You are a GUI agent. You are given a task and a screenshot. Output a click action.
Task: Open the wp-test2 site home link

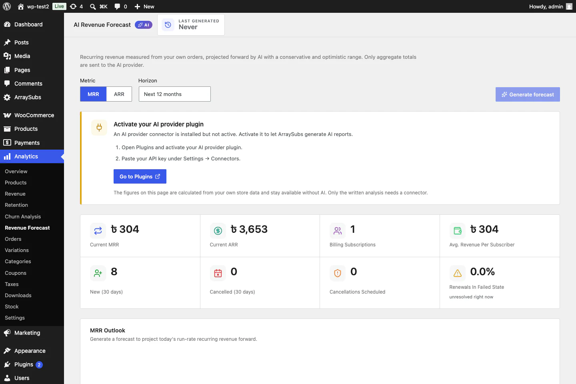tap(33, 6)
